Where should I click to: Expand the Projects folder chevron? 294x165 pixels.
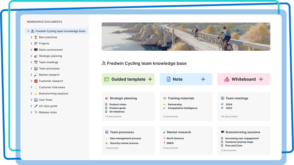click(31, 43)
